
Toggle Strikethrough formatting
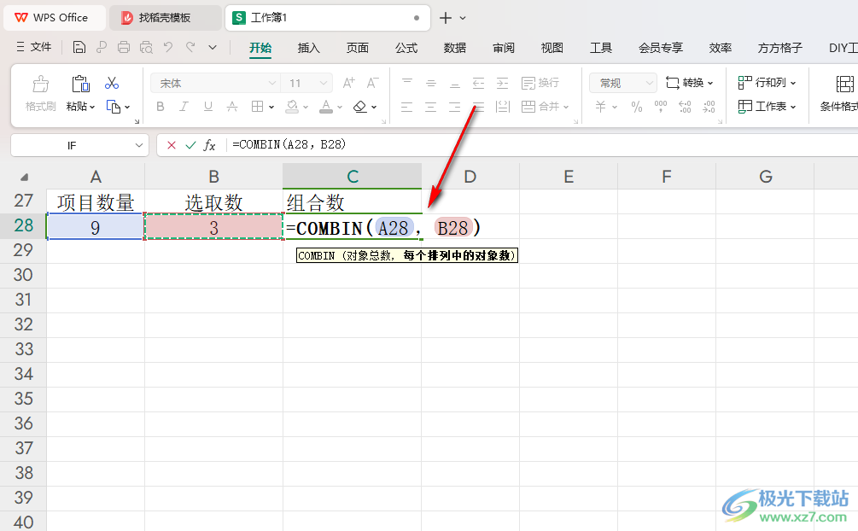pos(232,107)
